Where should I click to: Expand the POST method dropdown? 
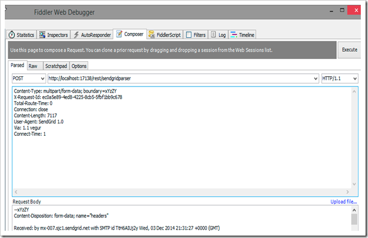click(43, 79)
